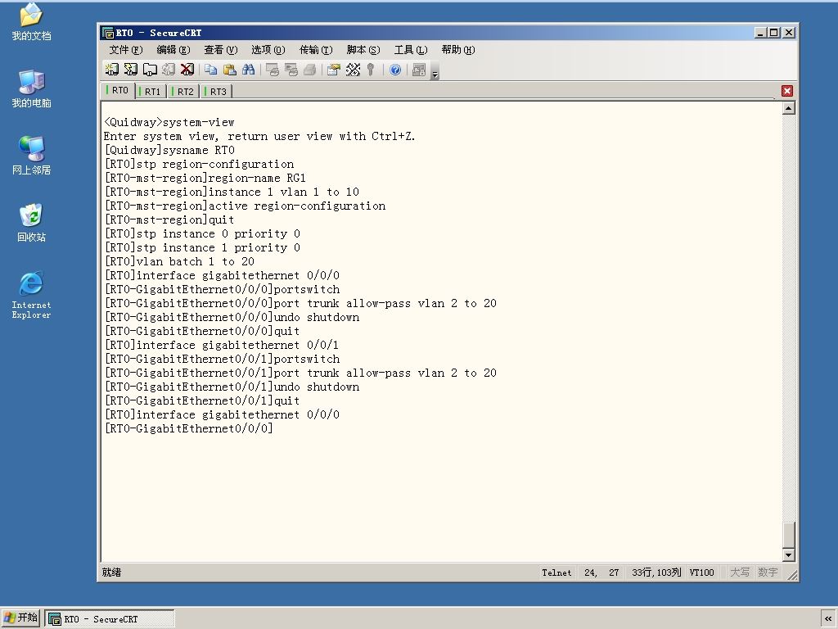Disconnect the session with the red X icon
Screen dimensions: 838x629
point(187,70)
